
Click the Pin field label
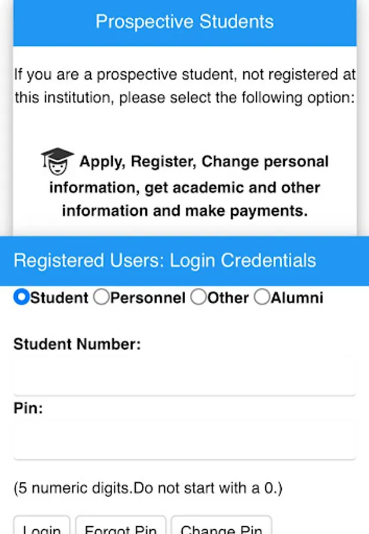[x=28, y=408]
